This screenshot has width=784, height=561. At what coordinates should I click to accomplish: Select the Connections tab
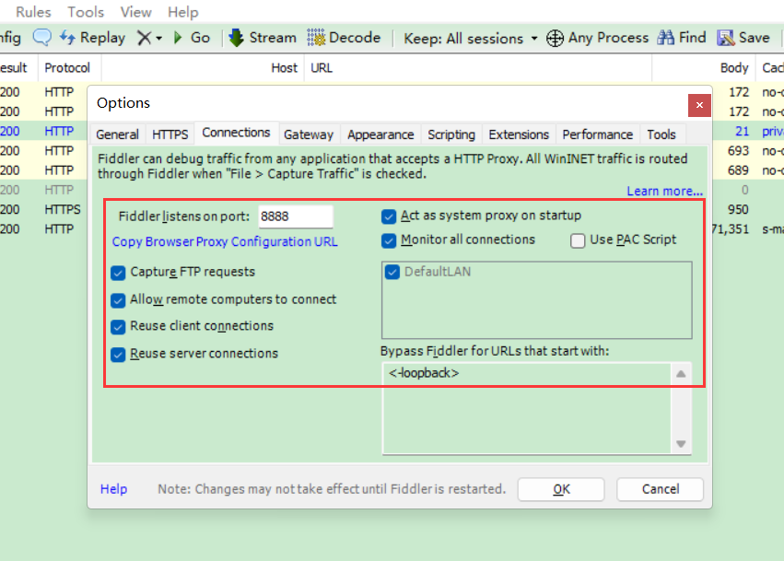pyautogui.click(x=236, y=133)
